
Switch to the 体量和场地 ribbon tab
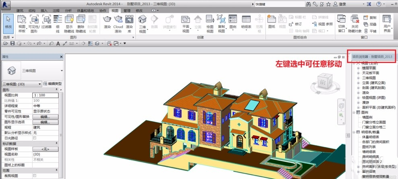click(x=85, y=10)
